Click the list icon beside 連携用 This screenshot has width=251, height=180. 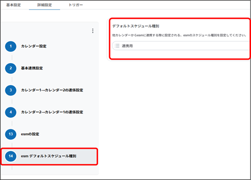click(117, 46)
